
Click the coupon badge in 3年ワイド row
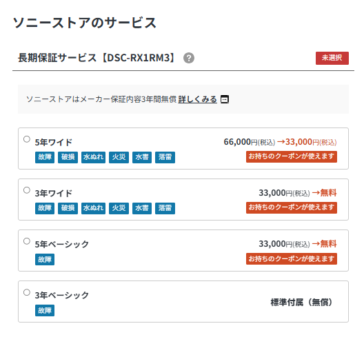(292, 207)
